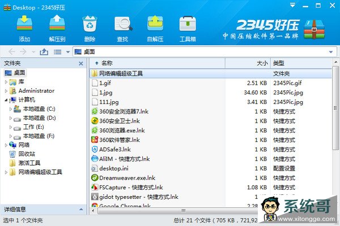Click the 360软件管家.lnk icon
The height and width of the screenshot is (226, 340).
click(x=95, y=140)
